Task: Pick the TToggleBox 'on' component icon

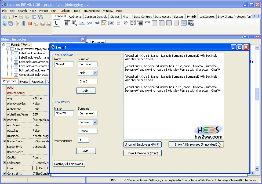Action: pyautogui.click(x=111, y=23)
